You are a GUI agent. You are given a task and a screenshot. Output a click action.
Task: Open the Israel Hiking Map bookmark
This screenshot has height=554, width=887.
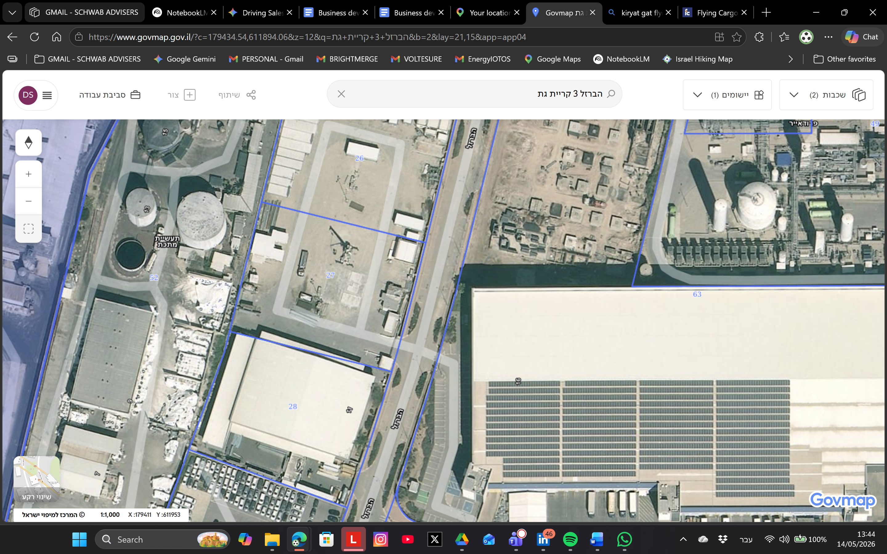coord(698,59)
